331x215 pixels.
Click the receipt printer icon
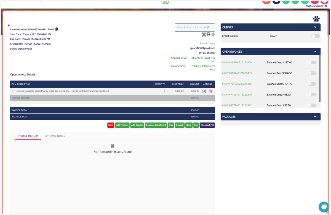(213, 34)
